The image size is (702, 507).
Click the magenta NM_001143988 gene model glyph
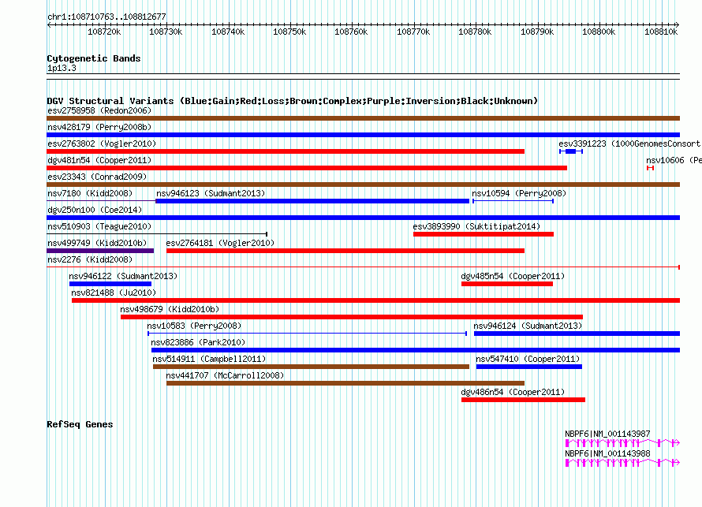[x=623, y=463]
